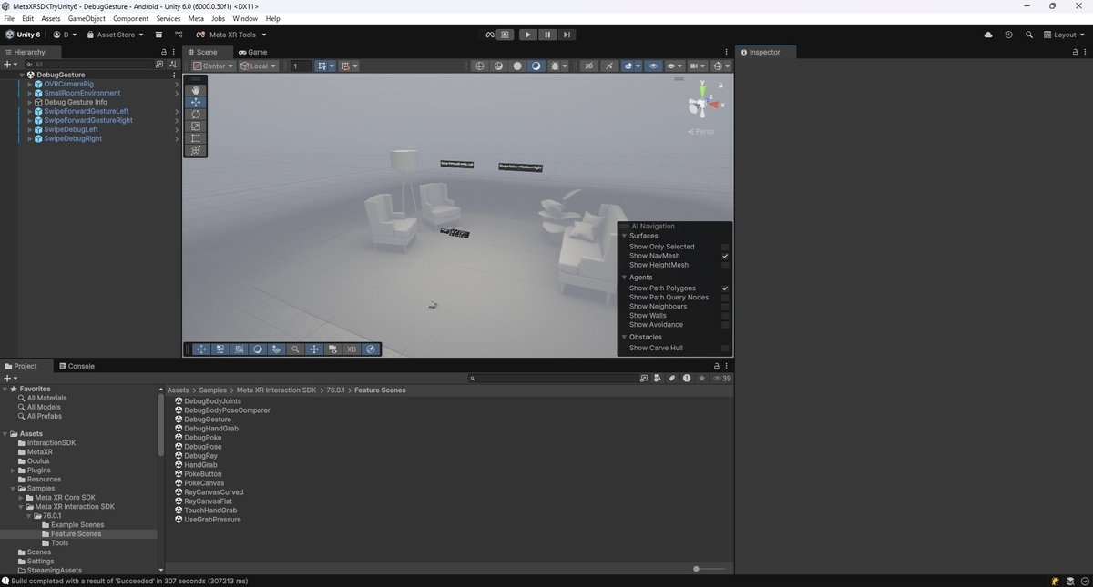The image size is (1093, 587).
Task: Open the Asset Store button
Action: pos(115,35)
